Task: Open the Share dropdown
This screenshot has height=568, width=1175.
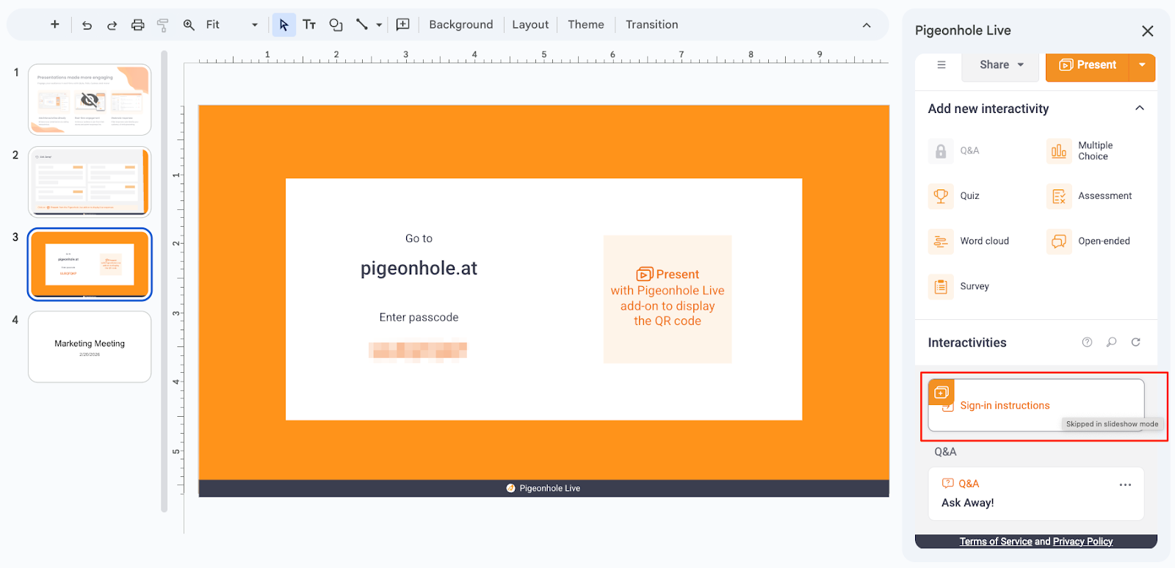Action: pyautogui.click(x=1001, y=65)
